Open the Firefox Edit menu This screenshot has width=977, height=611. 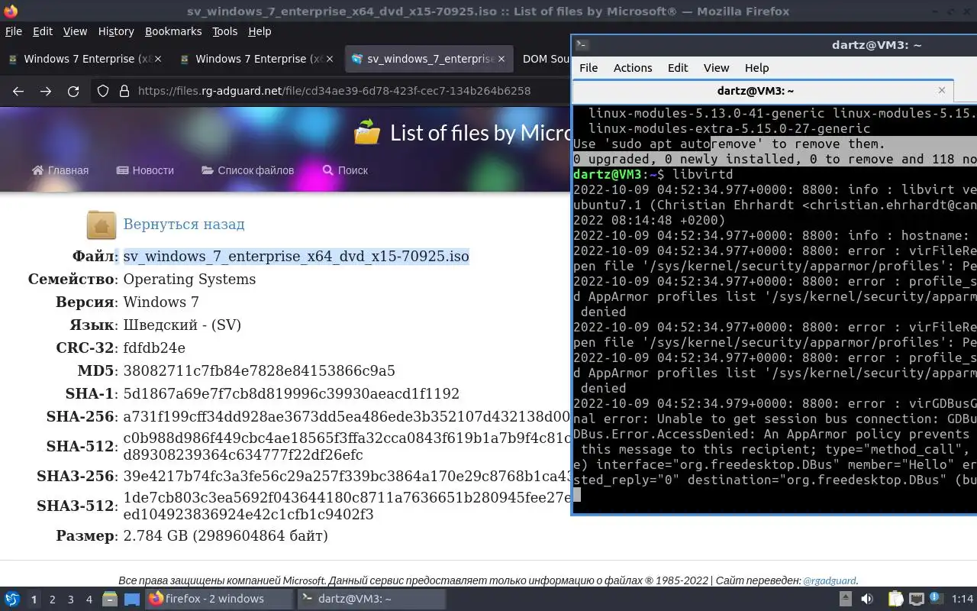pos(42,31)
